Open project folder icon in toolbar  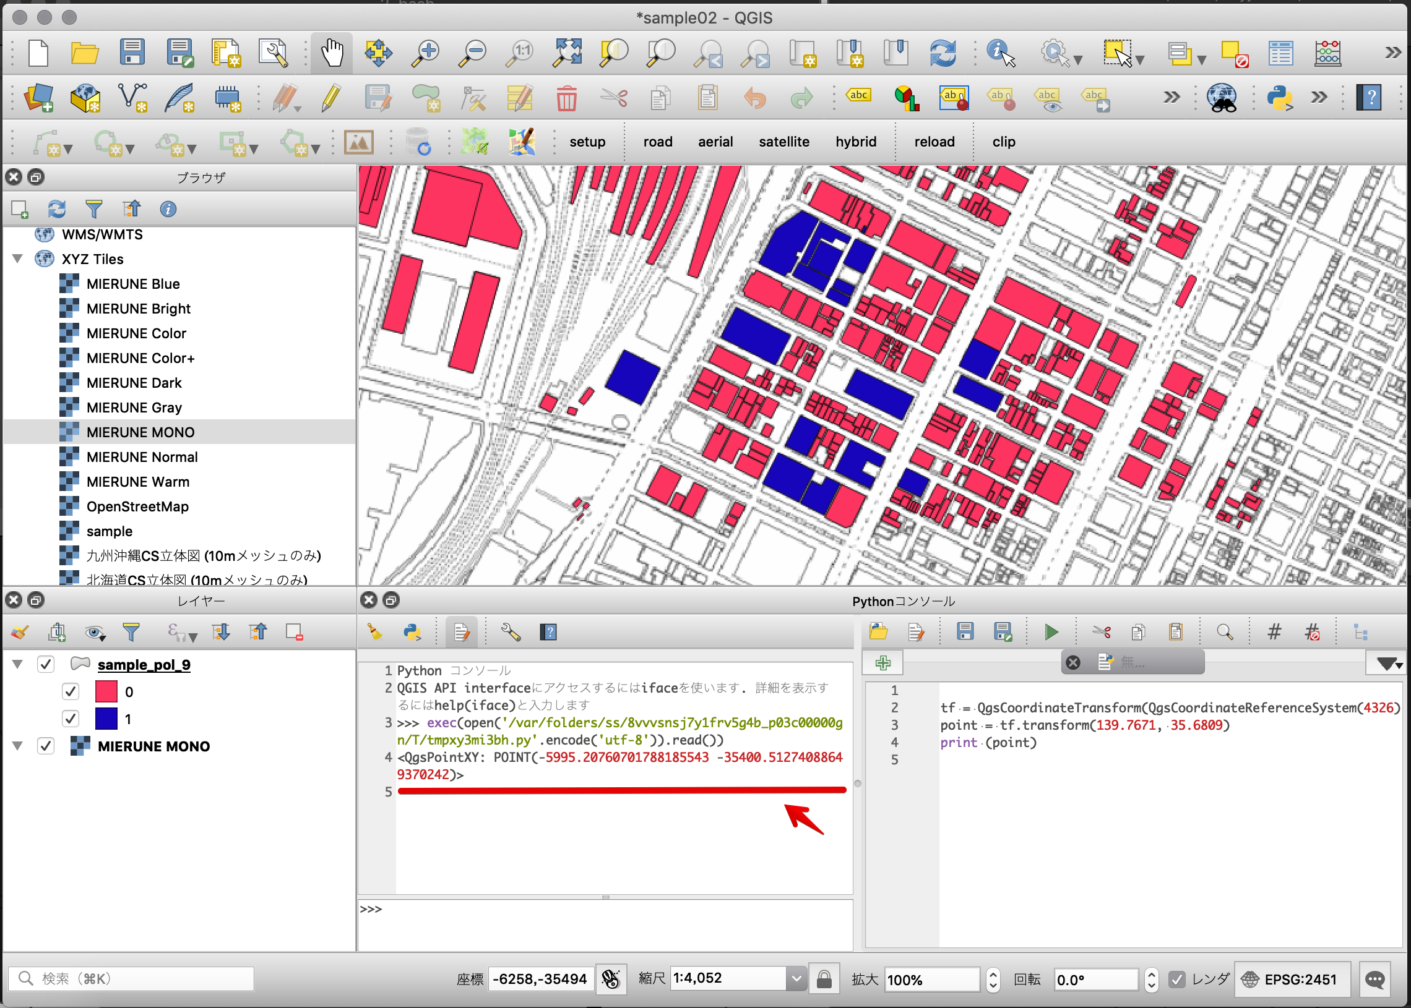pyautogui.click(x=85, y=53)
